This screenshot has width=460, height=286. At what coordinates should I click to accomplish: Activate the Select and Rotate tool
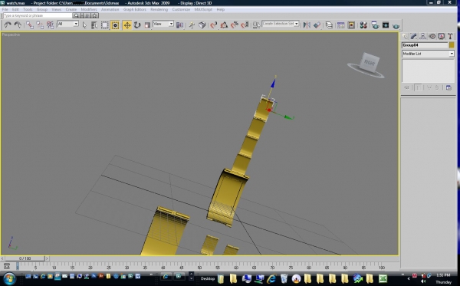pos(137,25)
